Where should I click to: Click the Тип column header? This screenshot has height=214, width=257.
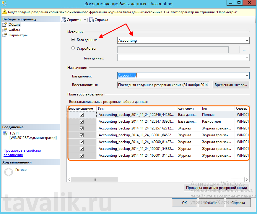(x=217, y=108)
